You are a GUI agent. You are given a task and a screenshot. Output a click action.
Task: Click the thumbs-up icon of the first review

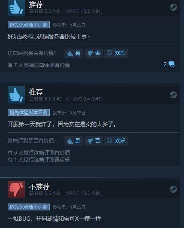click(x=16, y=8)
